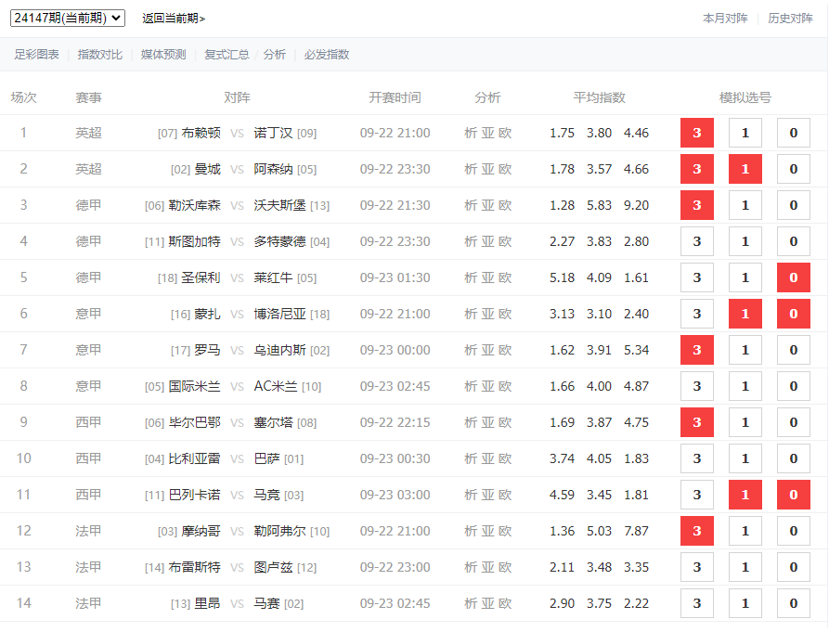Click kickoff time 09-23 03:00
Viewport: 829px width, 632px height.
coord(395,495)
